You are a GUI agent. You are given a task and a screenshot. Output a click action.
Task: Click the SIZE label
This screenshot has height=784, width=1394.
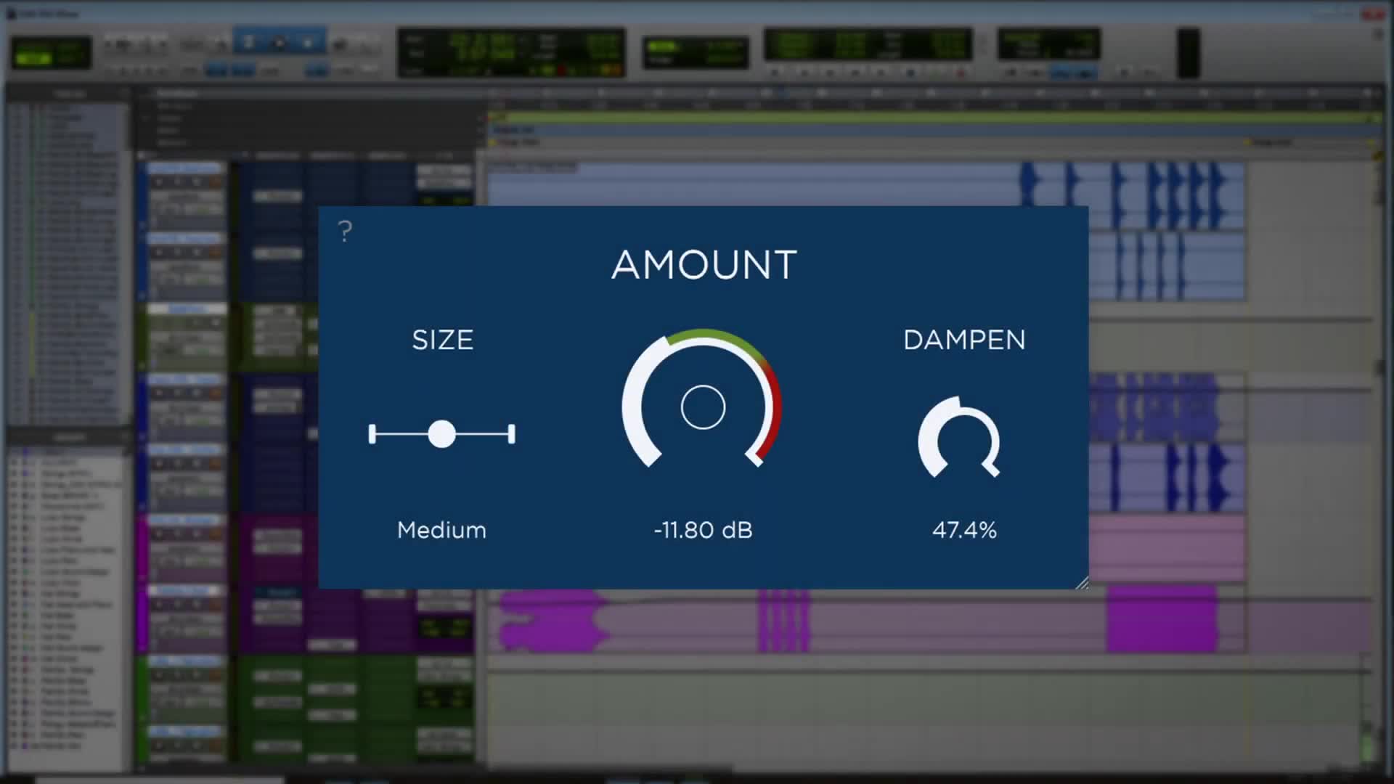point(442,340)
